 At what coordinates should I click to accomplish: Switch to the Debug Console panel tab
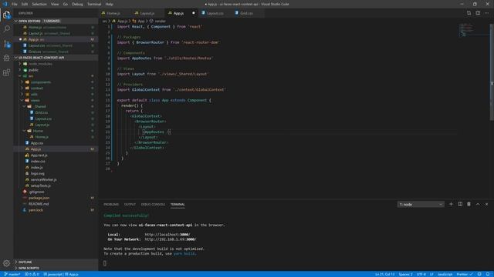(153, 205)
